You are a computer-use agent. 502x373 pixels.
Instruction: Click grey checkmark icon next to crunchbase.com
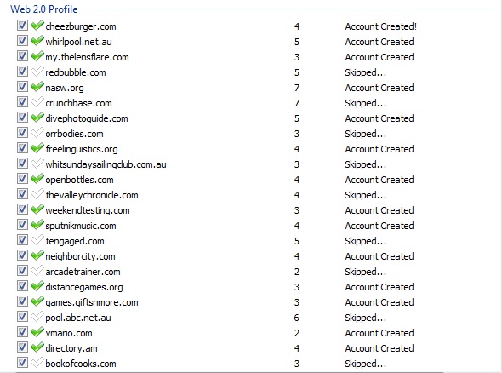click(x=37, y=102)
